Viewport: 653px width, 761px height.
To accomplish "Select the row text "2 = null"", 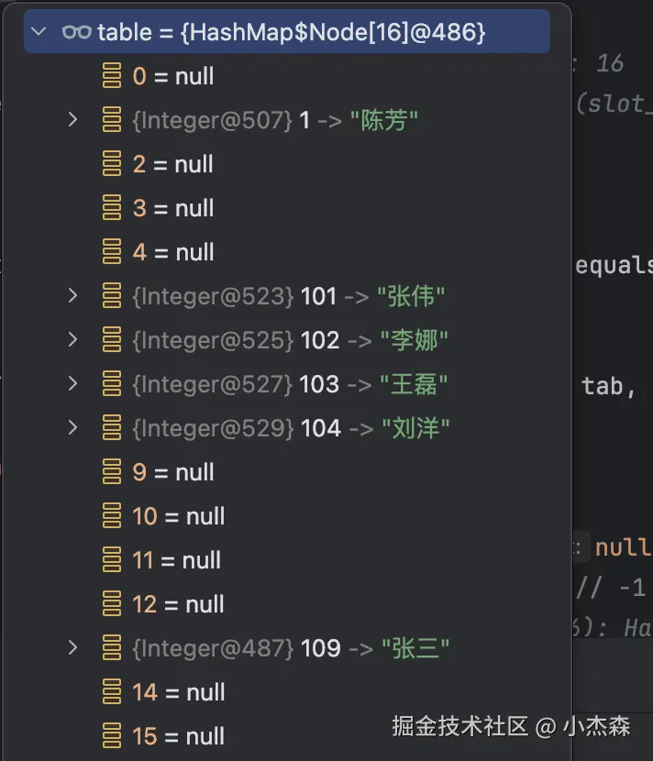I will pos(172,164).
